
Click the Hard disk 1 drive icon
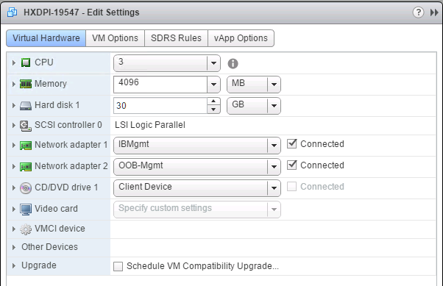click(26, 106)
